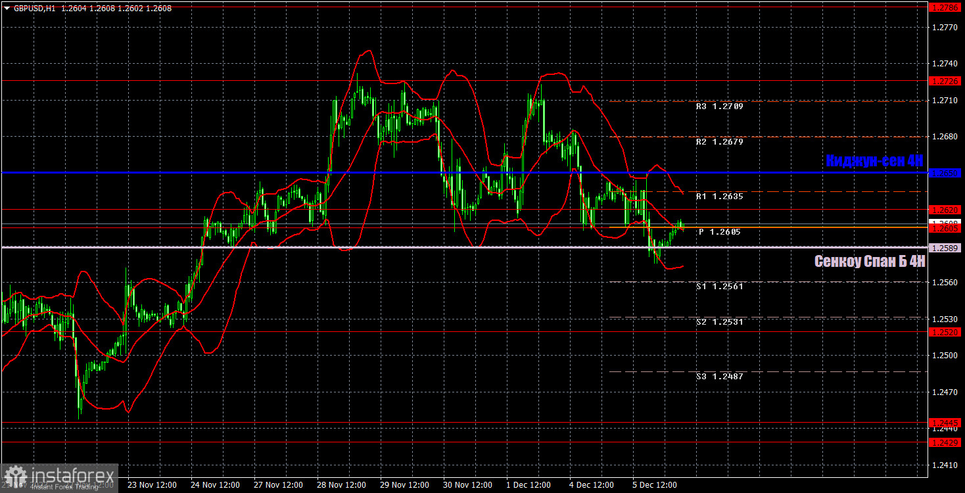The image size is (965, 493).
Task: Select the S1 1.2561 support label
Action: 720,287
